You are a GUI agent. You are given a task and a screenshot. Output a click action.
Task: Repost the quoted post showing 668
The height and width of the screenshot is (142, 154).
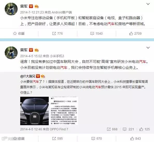coord(112,129)
